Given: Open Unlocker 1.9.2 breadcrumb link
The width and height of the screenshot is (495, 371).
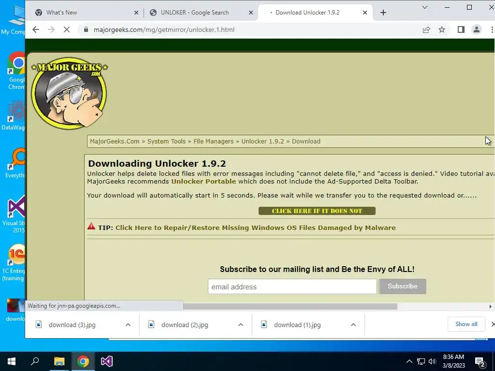Looking at the screenshot, I should pos(262,142).
